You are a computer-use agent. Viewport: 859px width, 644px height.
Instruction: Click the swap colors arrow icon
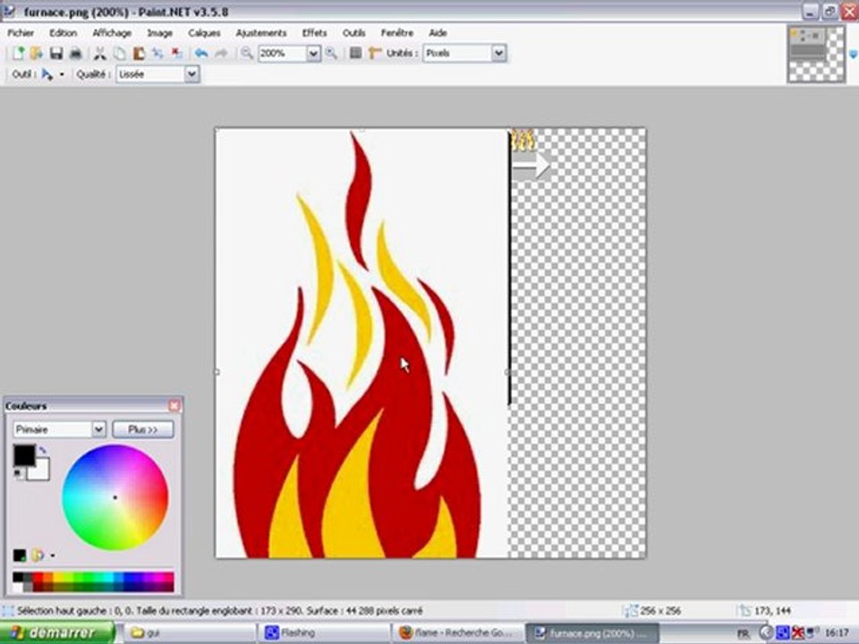43,450
